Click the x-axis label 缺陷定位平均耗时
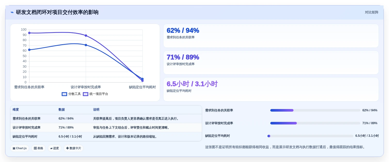 142,87
